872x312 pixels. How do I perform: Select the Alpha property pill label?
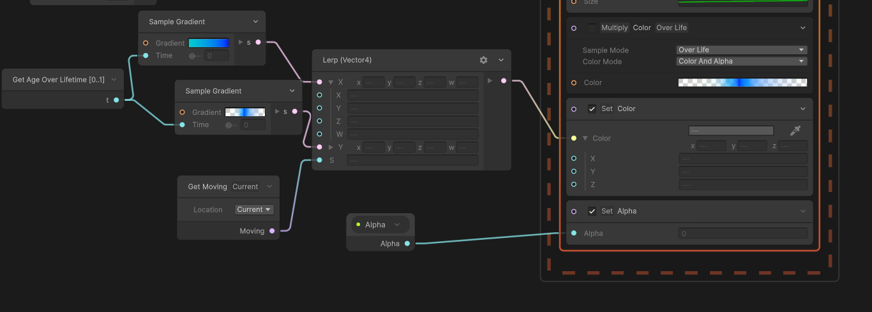point(375,225)
